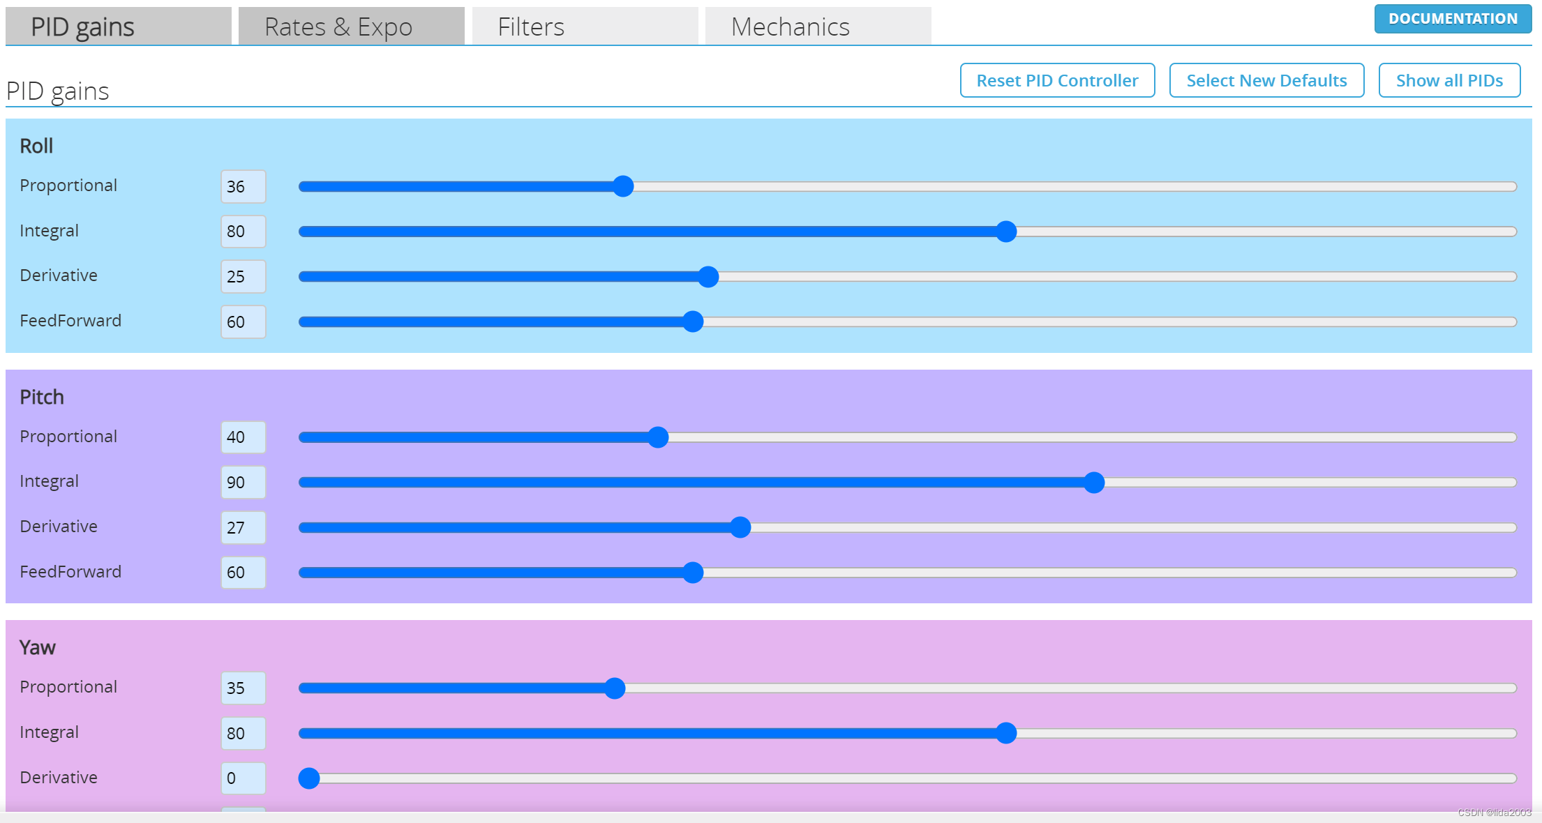Focus the Roll FeedForward value field
1542x823 pixels.
243,322
